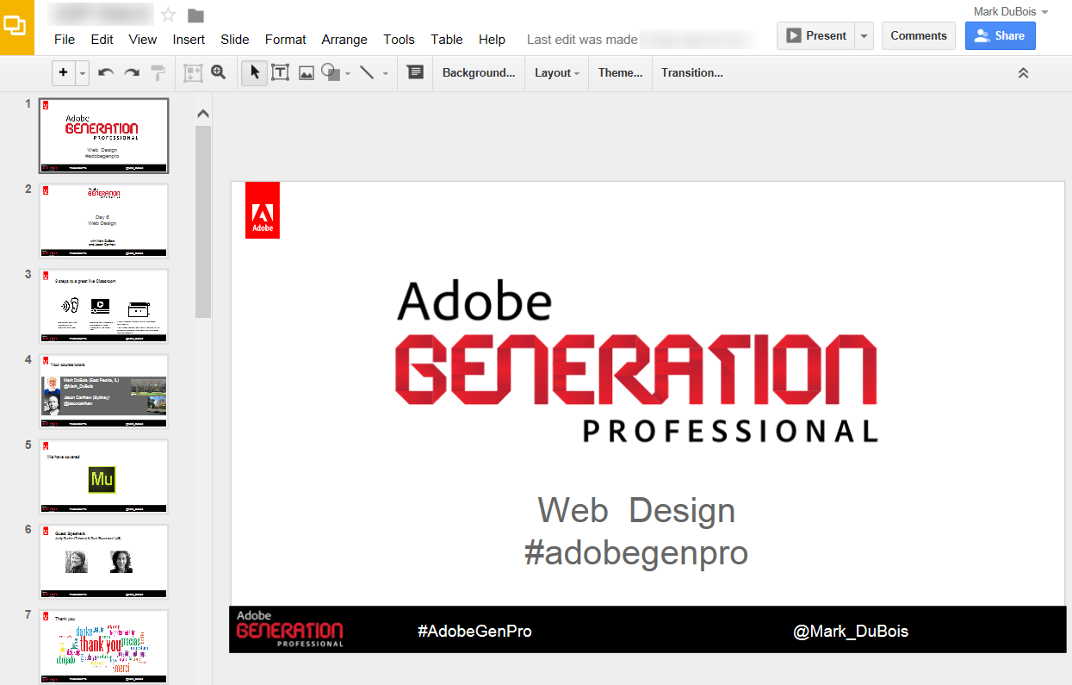Insert a text box
Image resolution: width=1072 pixels, height=685 pixels.
(x=280, y=73)
